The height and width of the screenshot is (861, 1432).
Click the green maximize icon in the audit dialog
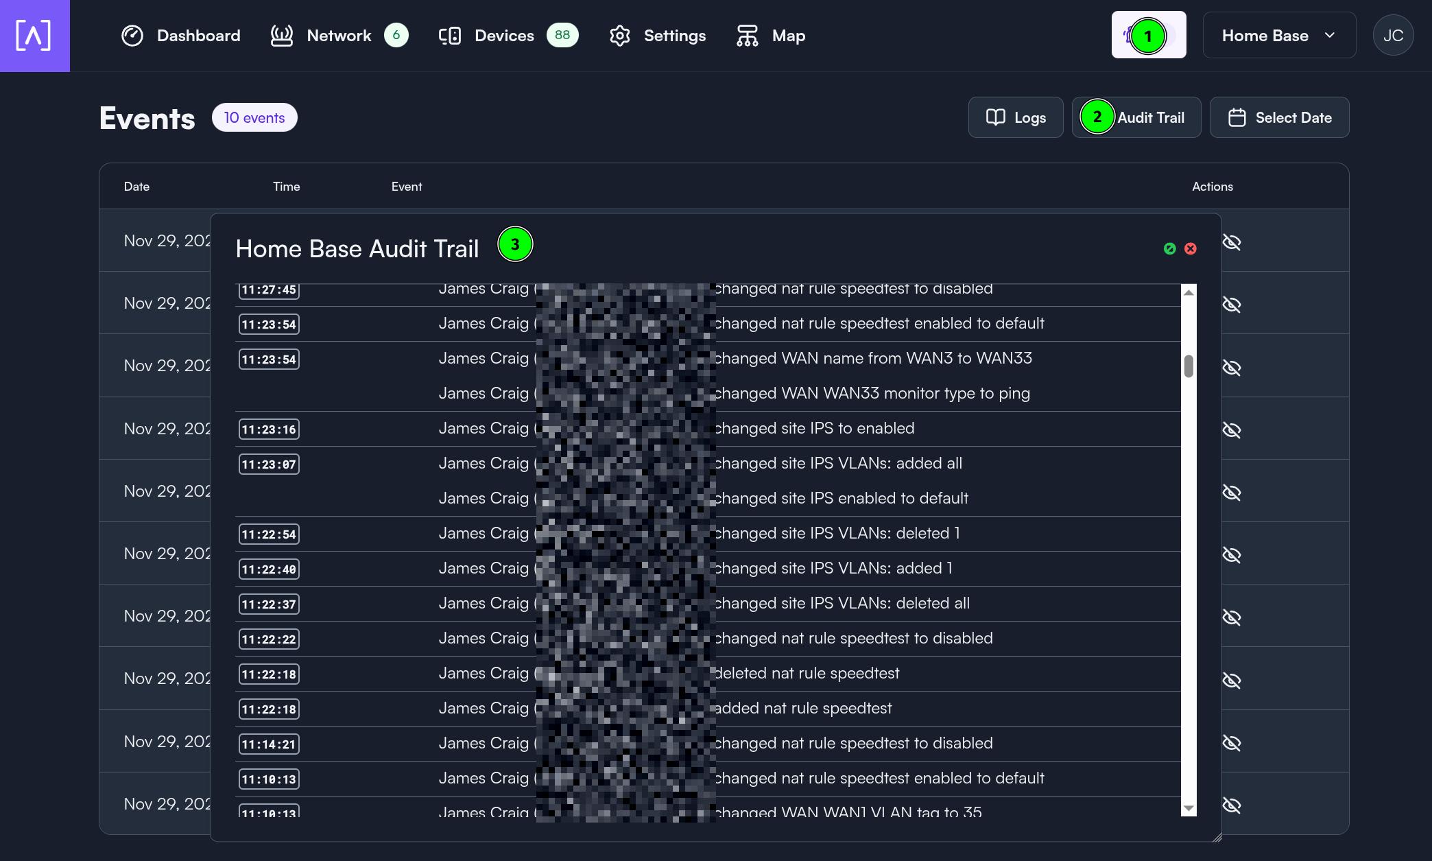click(x=1170, y=248)
